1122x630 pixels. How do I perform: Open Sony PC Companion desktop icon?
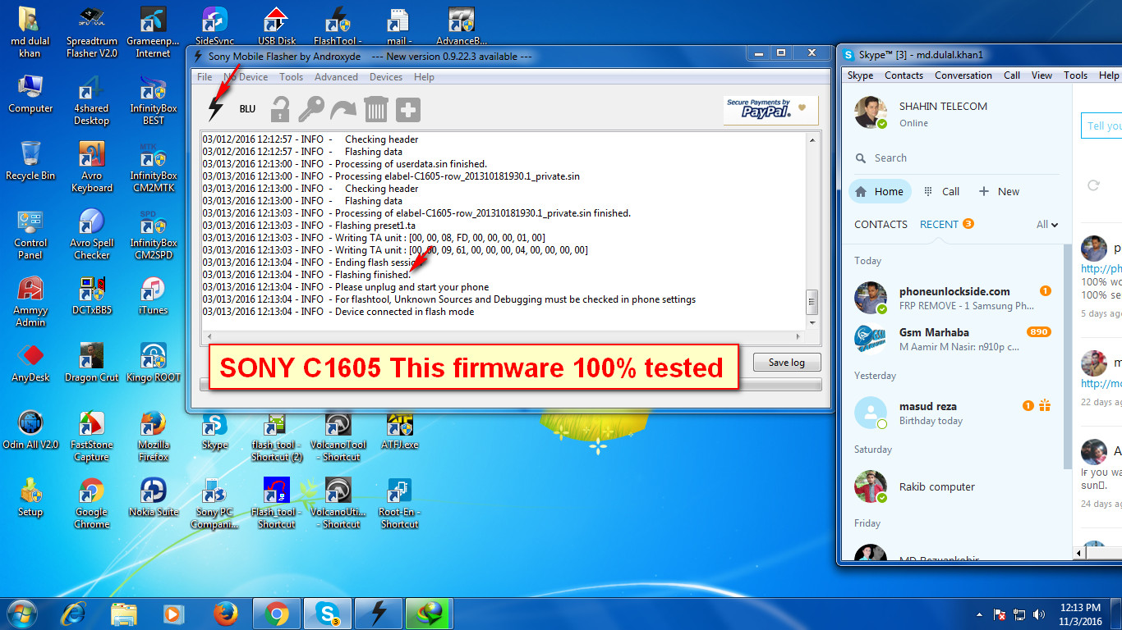(x=215, y=504)
